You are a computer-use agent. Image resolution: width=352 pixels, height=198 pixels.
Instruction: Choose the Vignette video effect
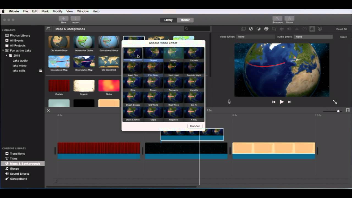tap(194, 84)
